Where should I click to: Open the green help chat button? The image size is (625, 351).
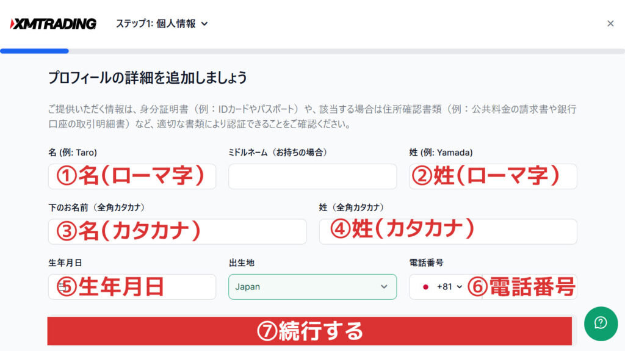click(x=601, y=324)
